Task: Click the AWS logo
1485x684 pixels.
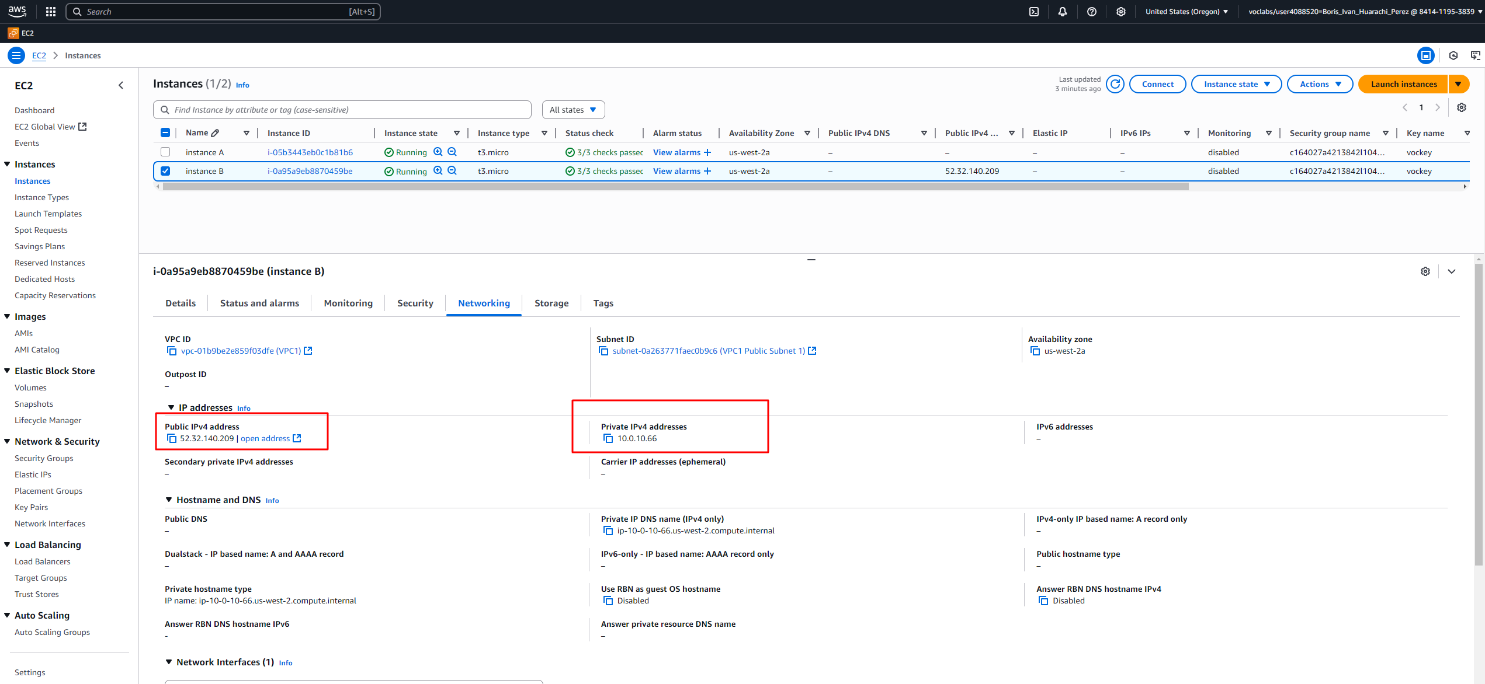Action: tap(17, 12)
